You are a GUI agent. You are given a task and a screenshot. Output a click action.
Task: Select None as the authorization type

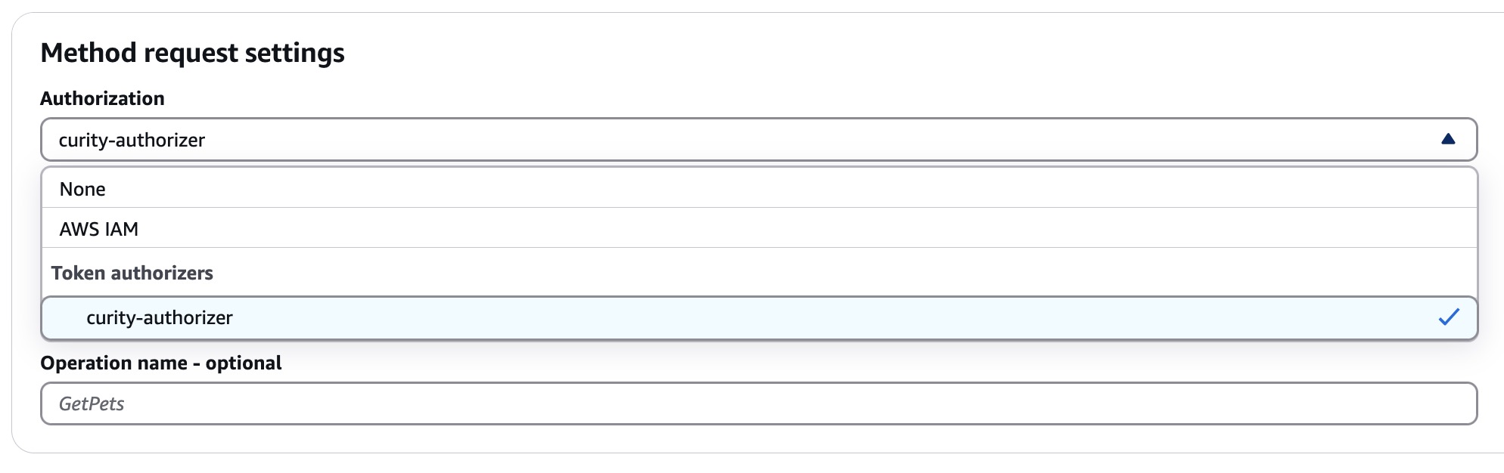[x=83, y=189]
